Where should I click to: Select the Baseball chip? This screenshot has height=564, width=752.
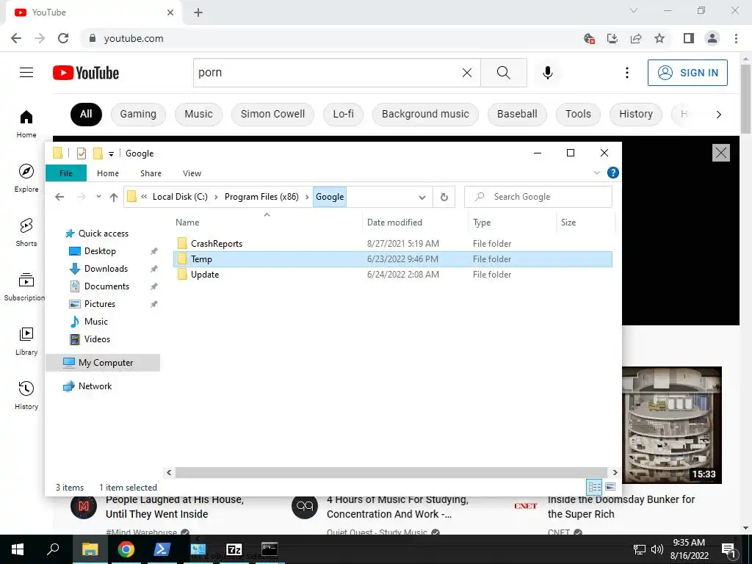click(517, 114)
